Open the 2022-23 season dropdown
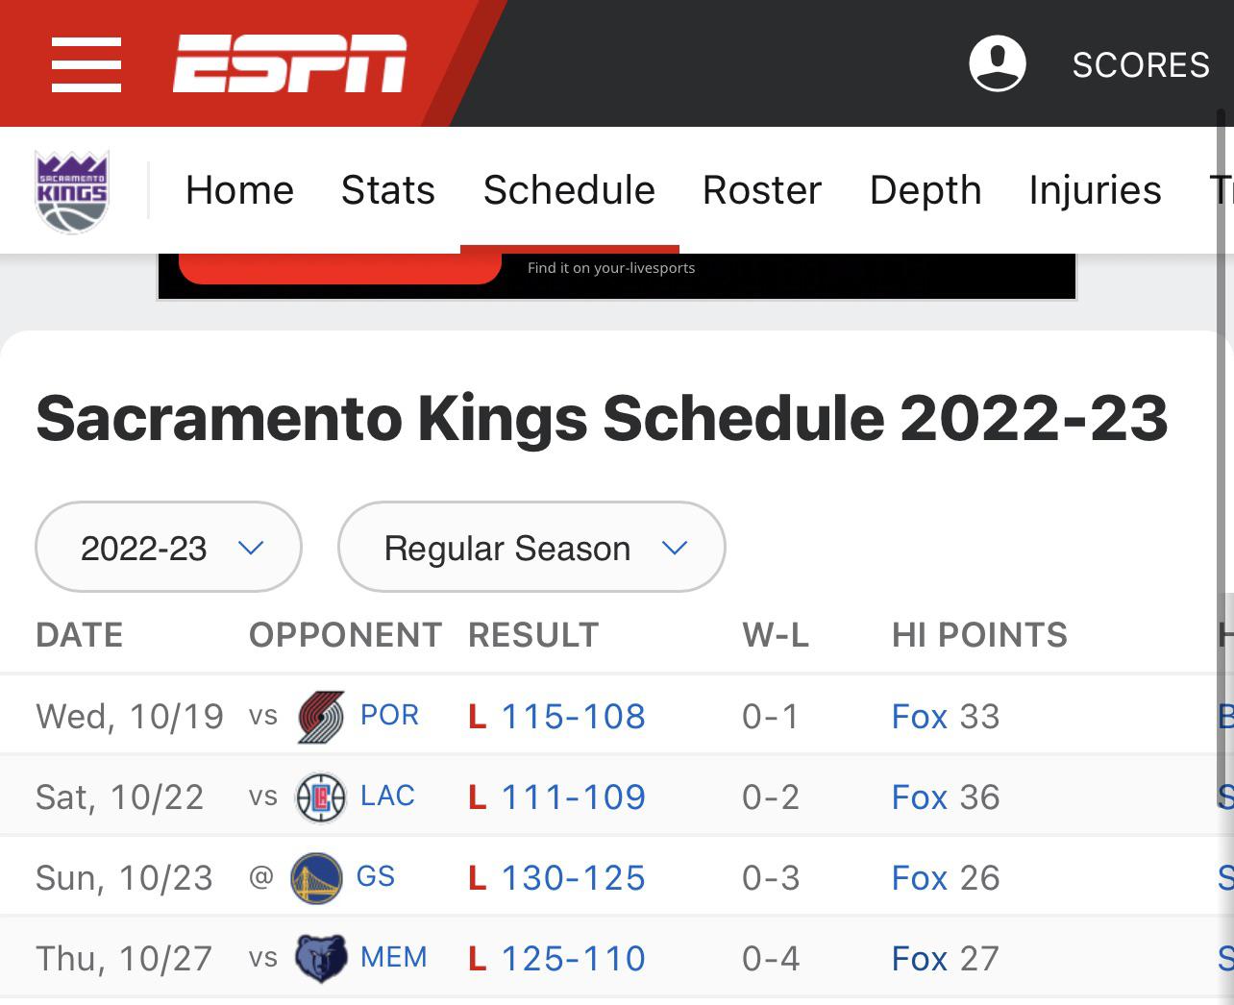 pos(168,547)
